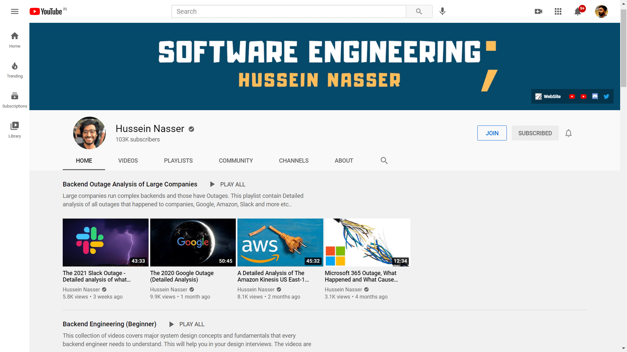Image resolution: width=627 pixels, height=352 pixels.
Task: Switch to the COMMUNITY tab
Action: pos(236,161)
